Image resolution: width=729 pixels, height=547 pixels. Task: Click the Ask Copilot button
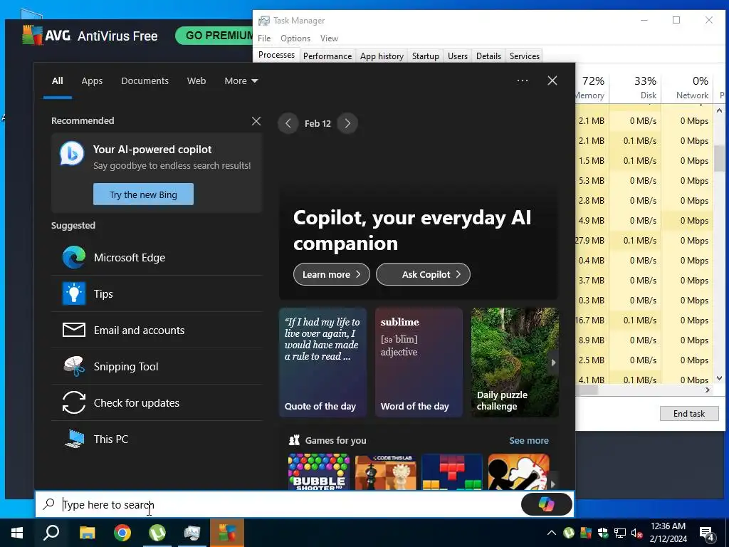[x=423, y=274]
